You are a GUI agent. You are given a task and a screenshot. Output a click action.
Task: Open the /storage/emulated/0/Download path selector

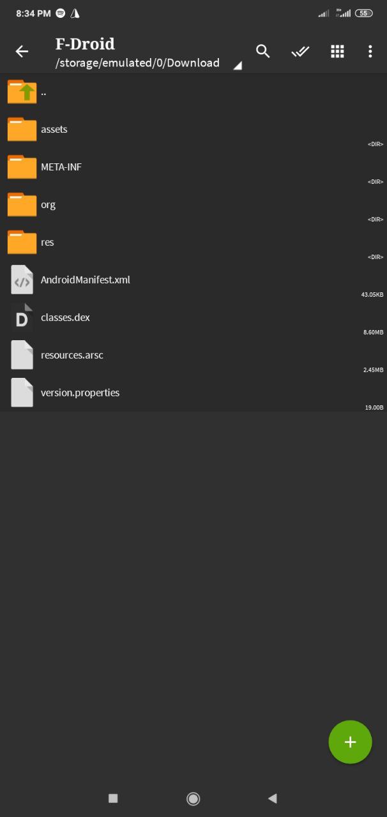click(138, 63)
